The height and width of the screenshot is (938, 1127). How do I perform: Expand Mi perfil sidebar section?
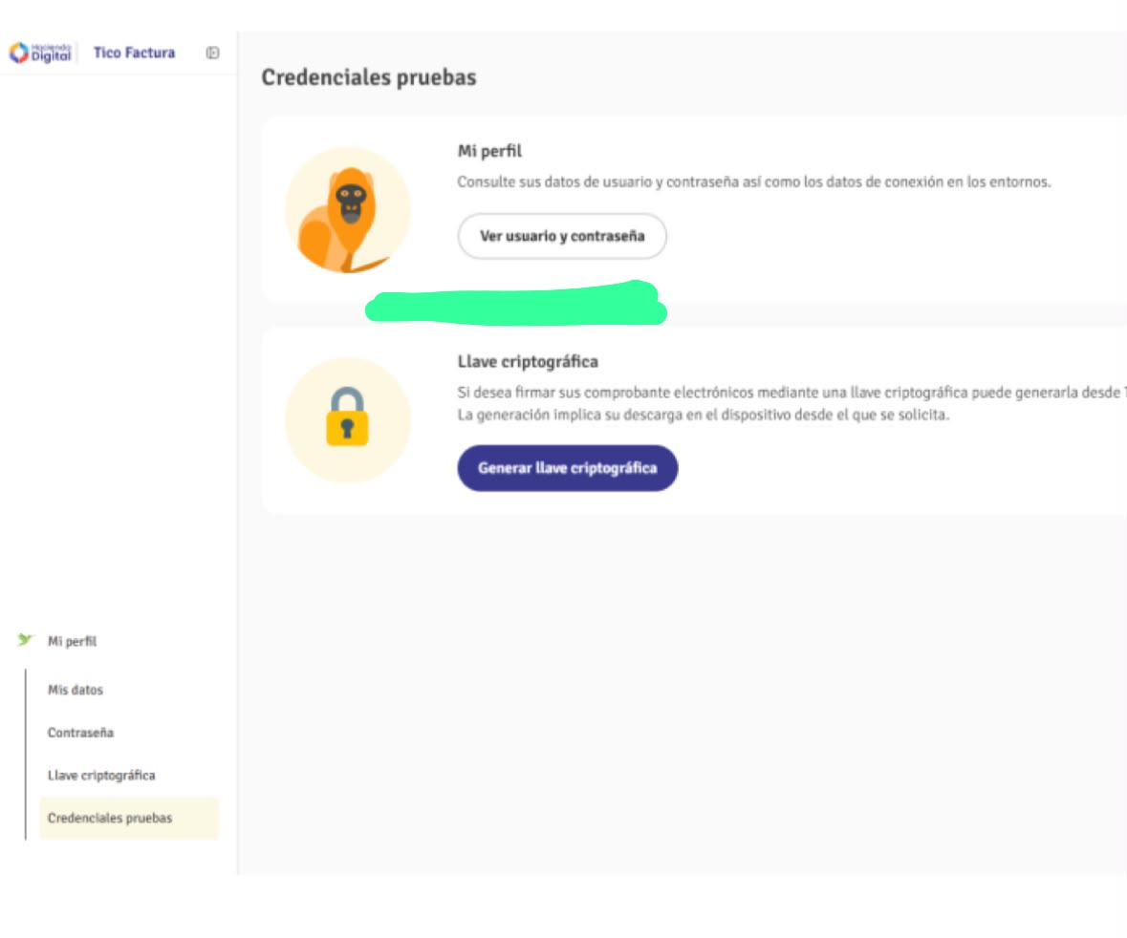click(72, 641)
